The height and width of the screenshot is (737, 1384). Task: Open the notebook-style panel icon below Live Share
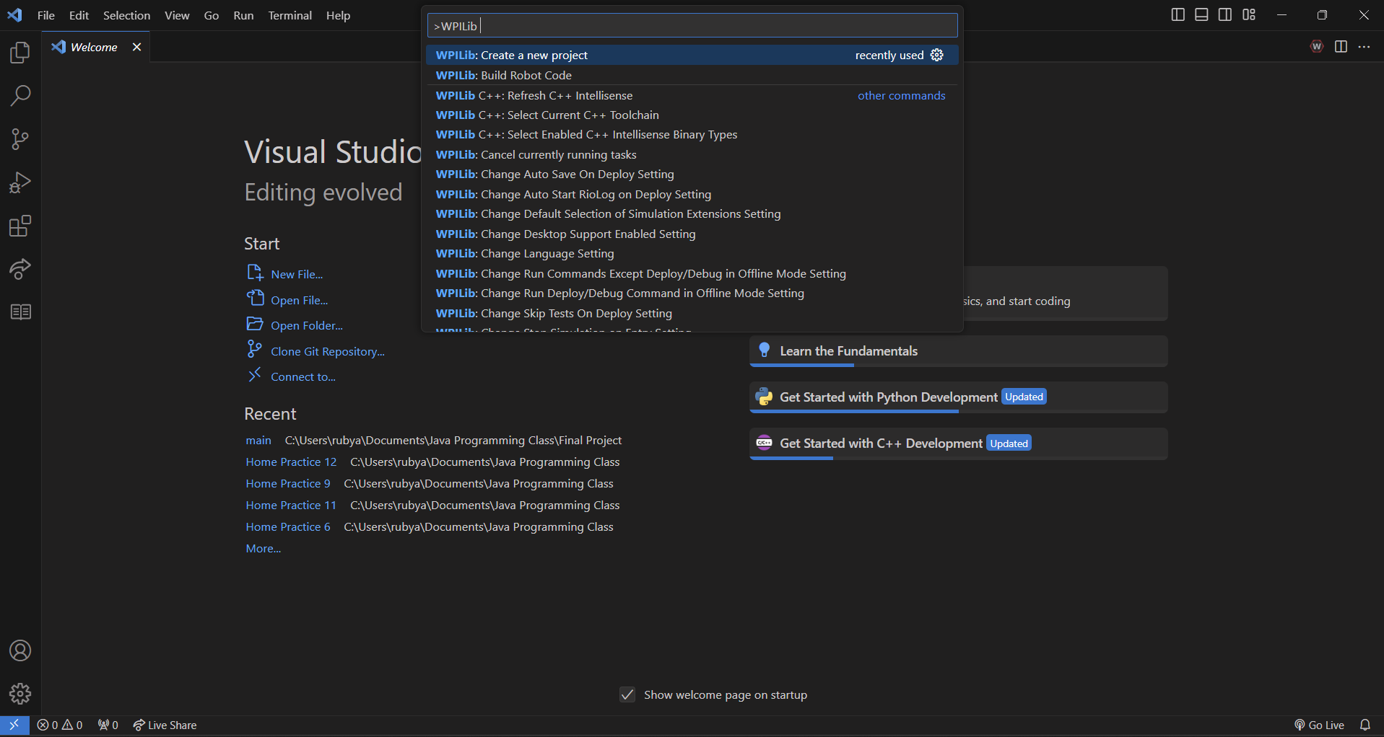click(20, 312)
